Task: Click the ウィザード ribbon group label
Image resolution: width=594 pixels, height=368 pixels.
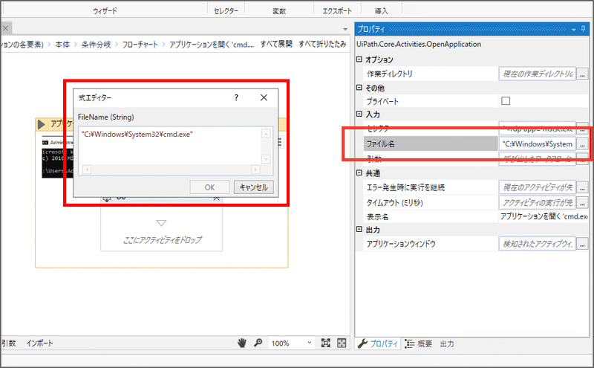Action: 105,11
